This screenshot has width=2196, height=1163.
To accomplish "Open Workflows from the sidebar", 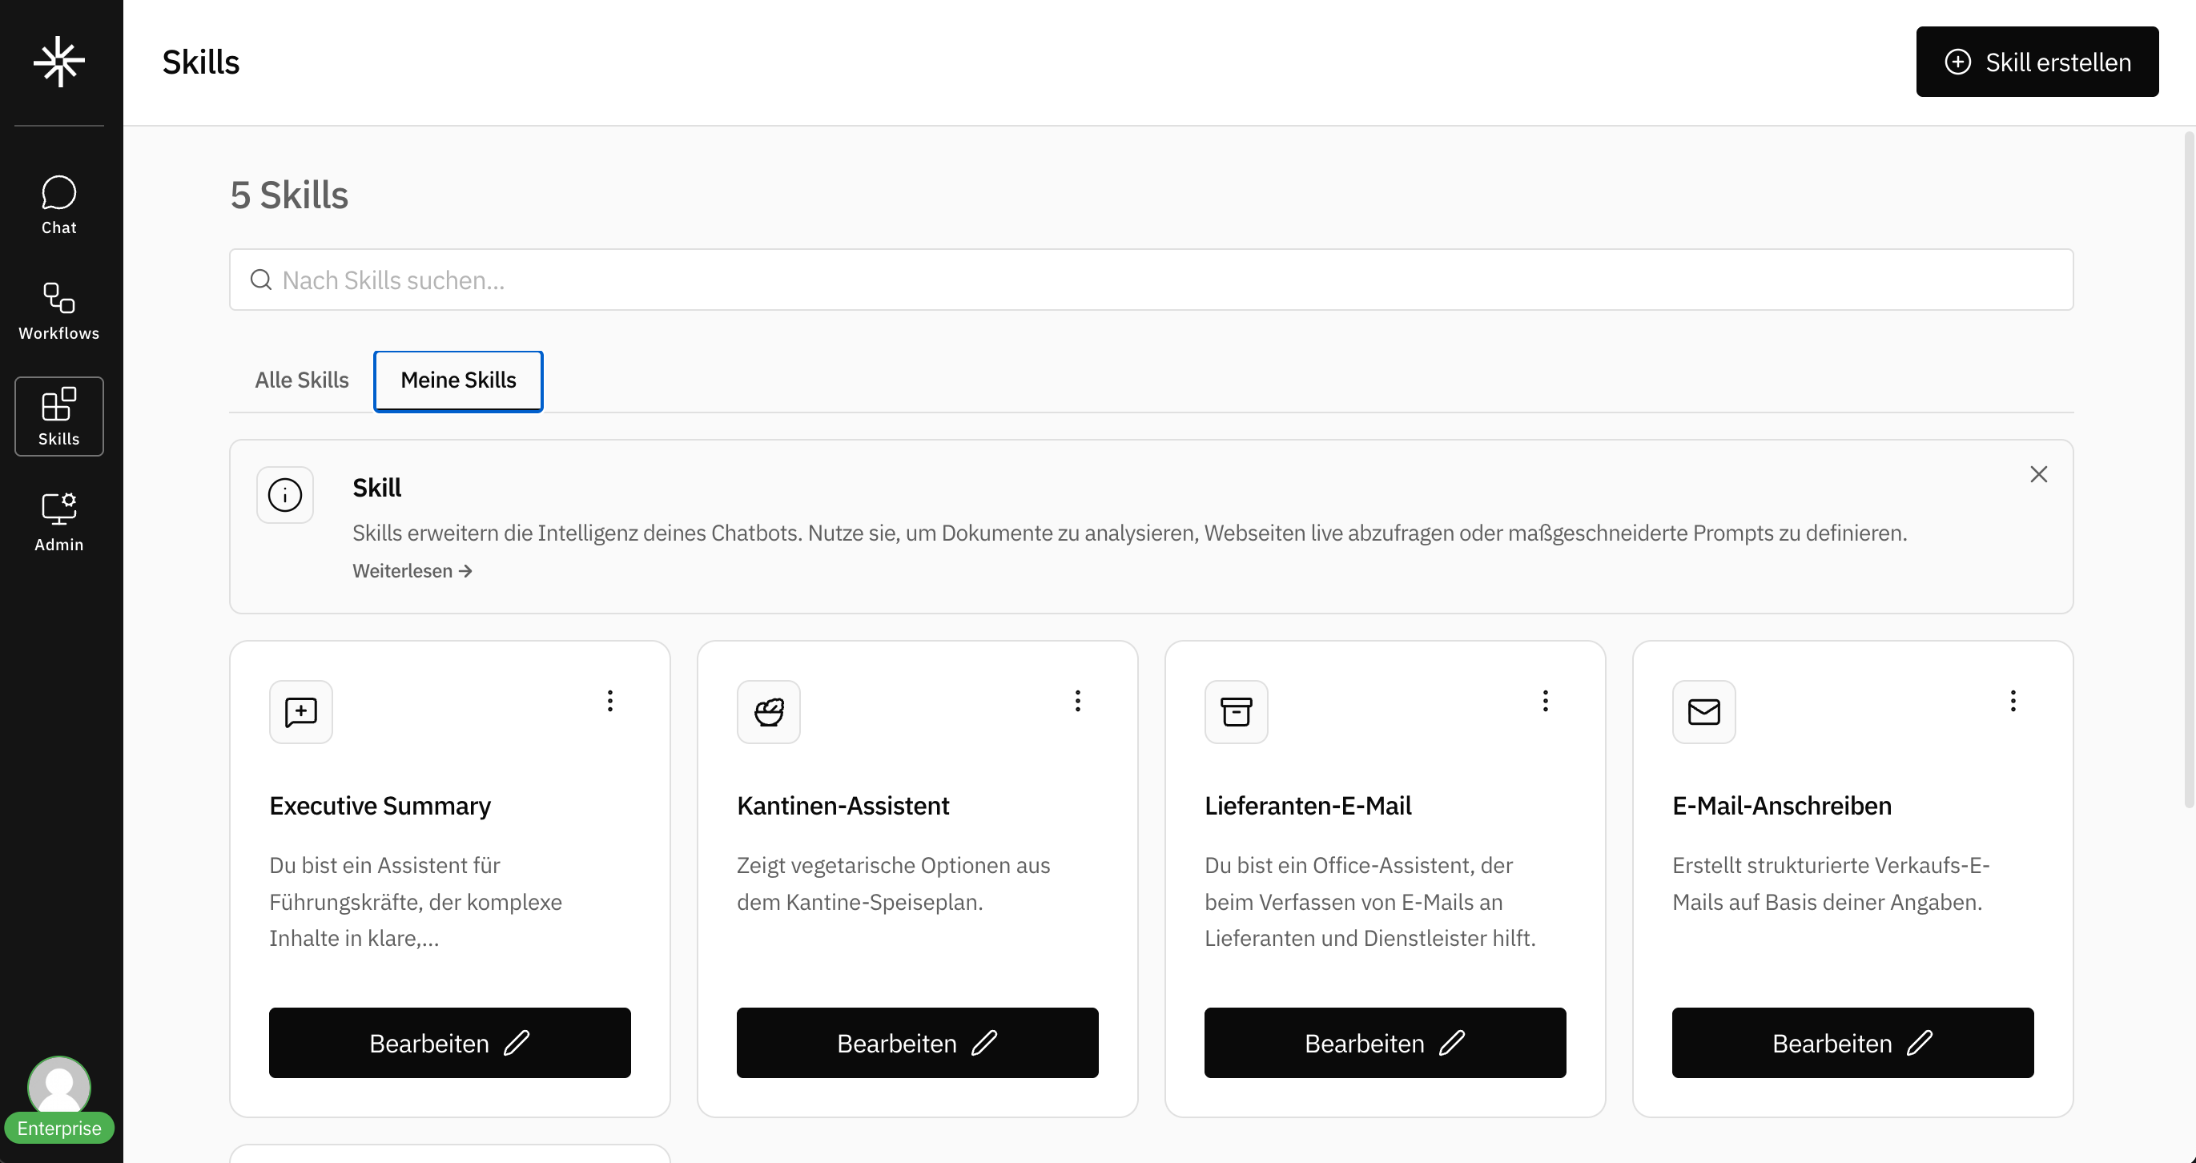I will click(58, 312).
